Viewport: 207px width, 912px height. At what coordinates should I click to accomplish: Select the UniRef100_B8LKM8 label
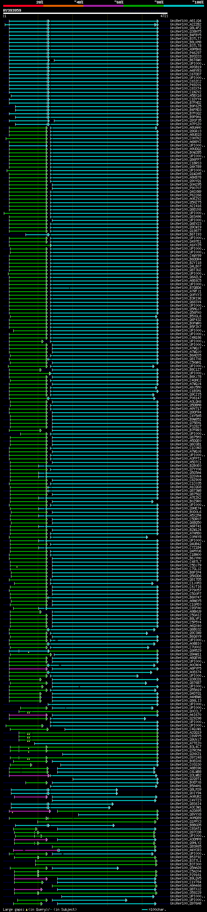click(x=186, y=42)
